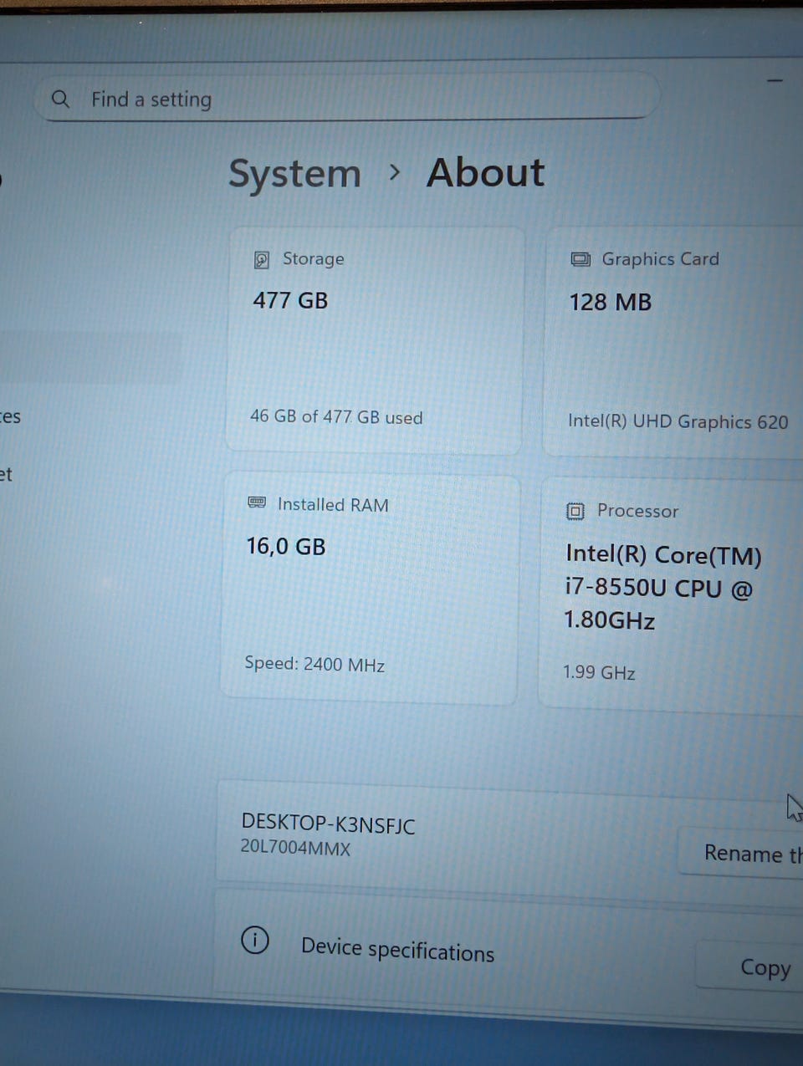
Task: Go back to System via the breadcrumb
Action: (294, 174)
